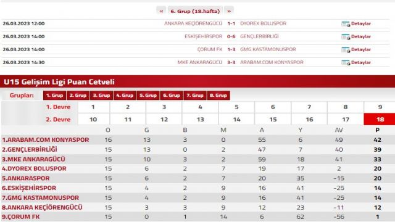Click DYOREX BOLUSPOR in match list
Image resolution: width=395 pixels, height=222 pixels.
(x=264, y=23)
